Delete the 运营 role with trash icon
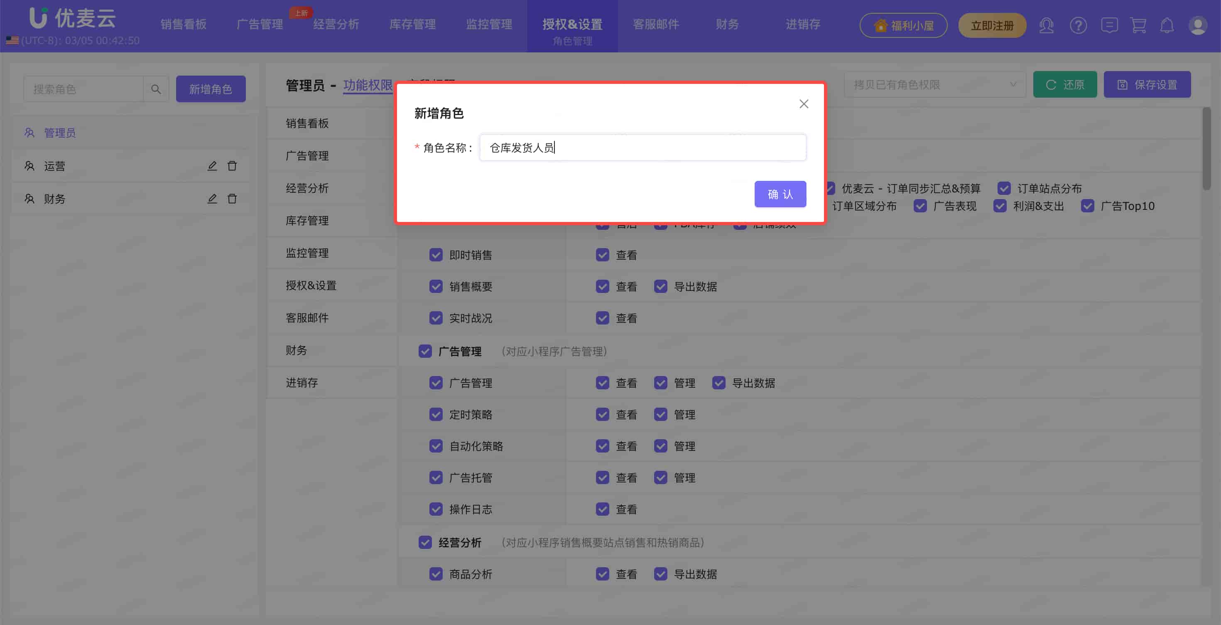 [x=232, y=166]
